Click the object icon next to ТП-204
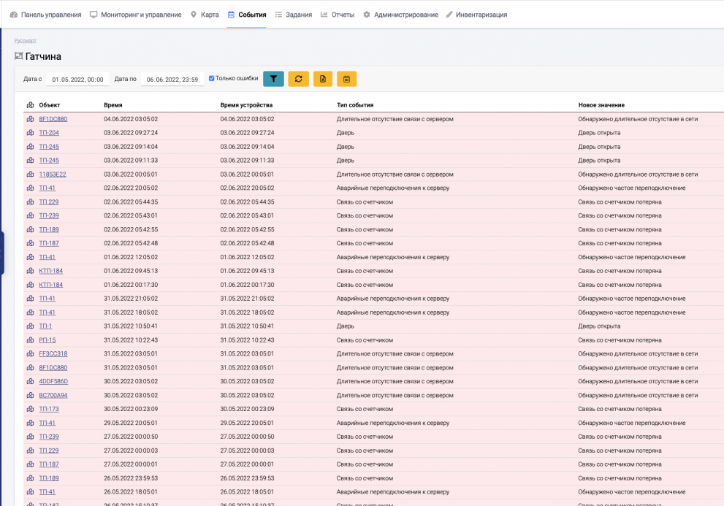This screenshot has width=724, height=506. (x=30, y=133)
